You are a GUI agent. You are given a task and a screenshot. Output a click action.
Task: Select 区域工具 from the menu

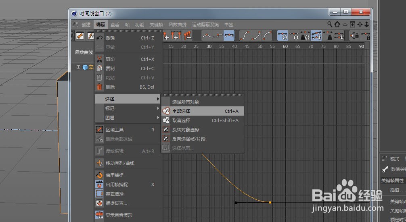coord(128,130)
